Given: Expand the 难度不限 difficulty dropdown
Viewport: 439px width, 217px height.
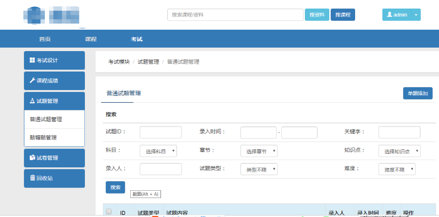Looking at the screenshot, I should click(x=397, y=169).
